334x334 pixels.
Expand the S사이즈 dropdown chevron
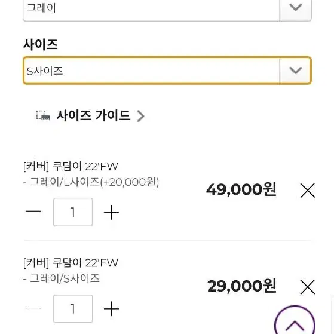pyautogui.click(x=295, y=71)
